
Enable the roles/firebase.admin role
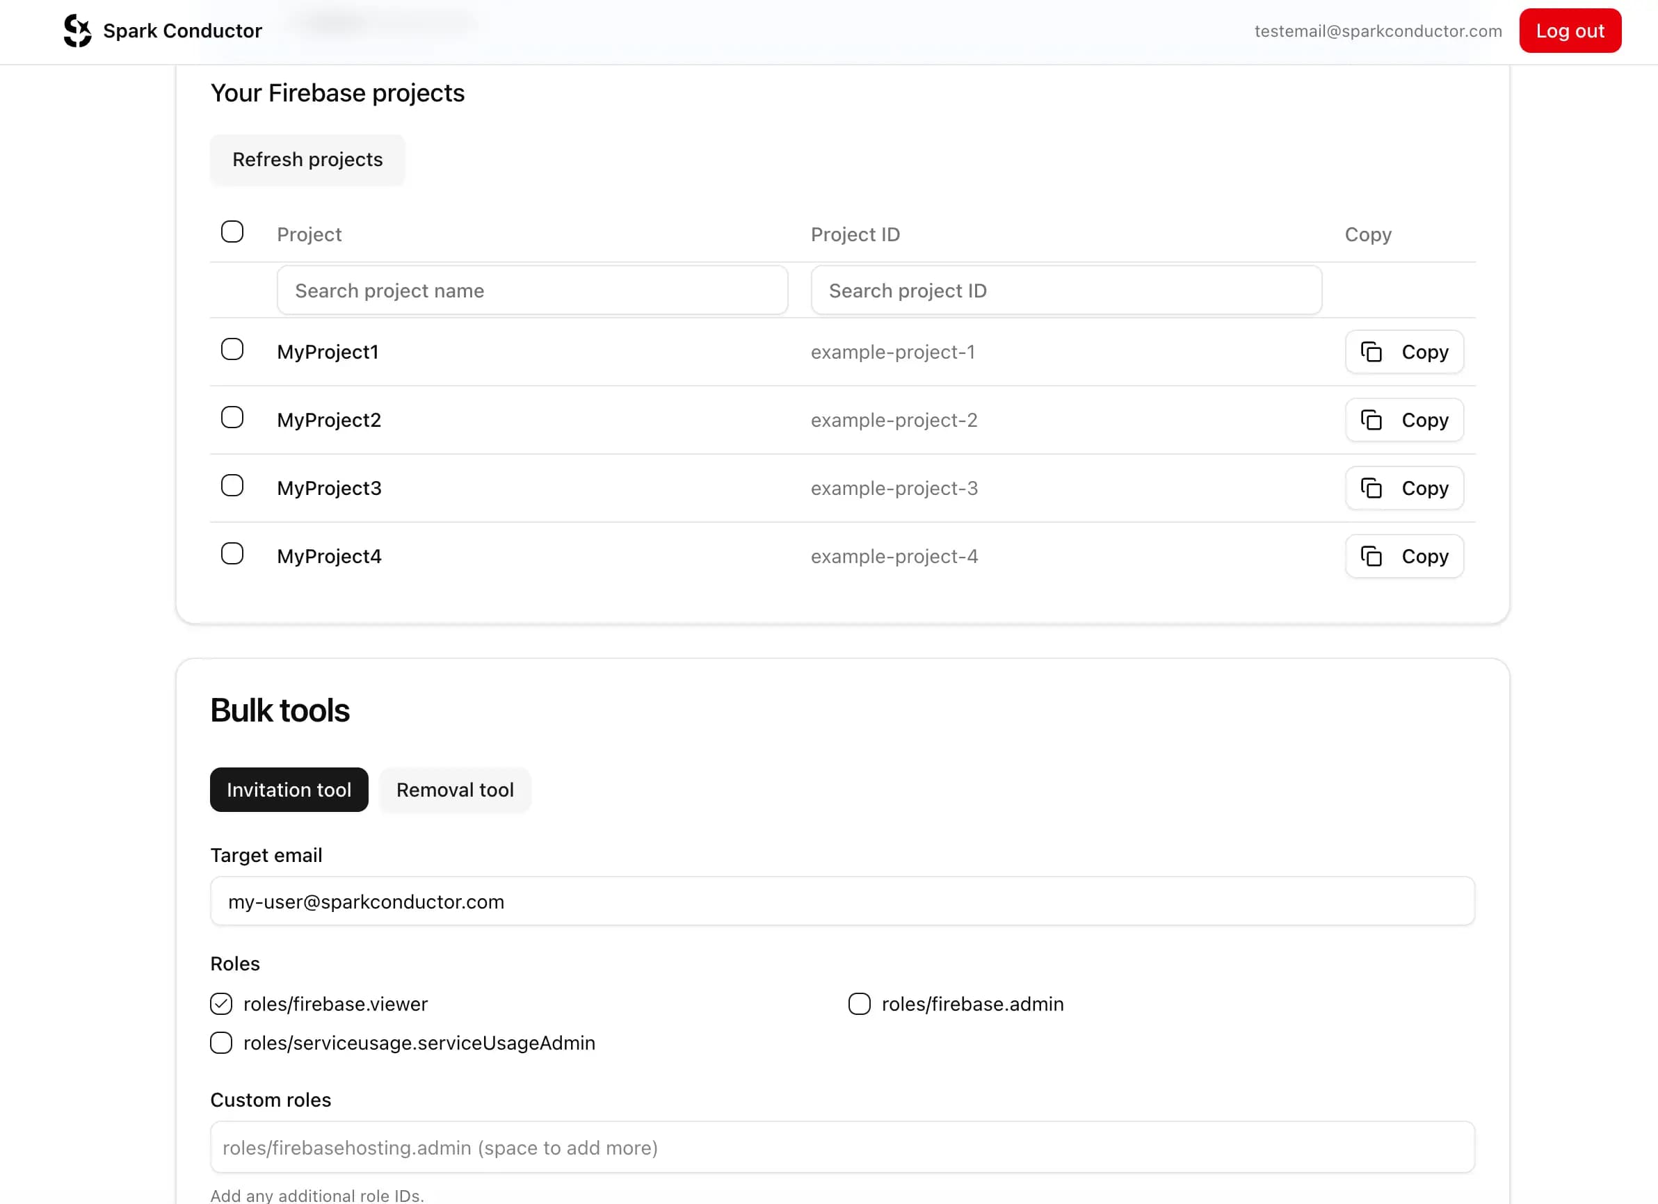858,1004
